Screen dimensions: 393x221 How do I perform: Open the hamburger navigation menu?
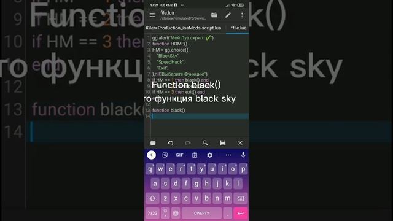tap(152, 15)
